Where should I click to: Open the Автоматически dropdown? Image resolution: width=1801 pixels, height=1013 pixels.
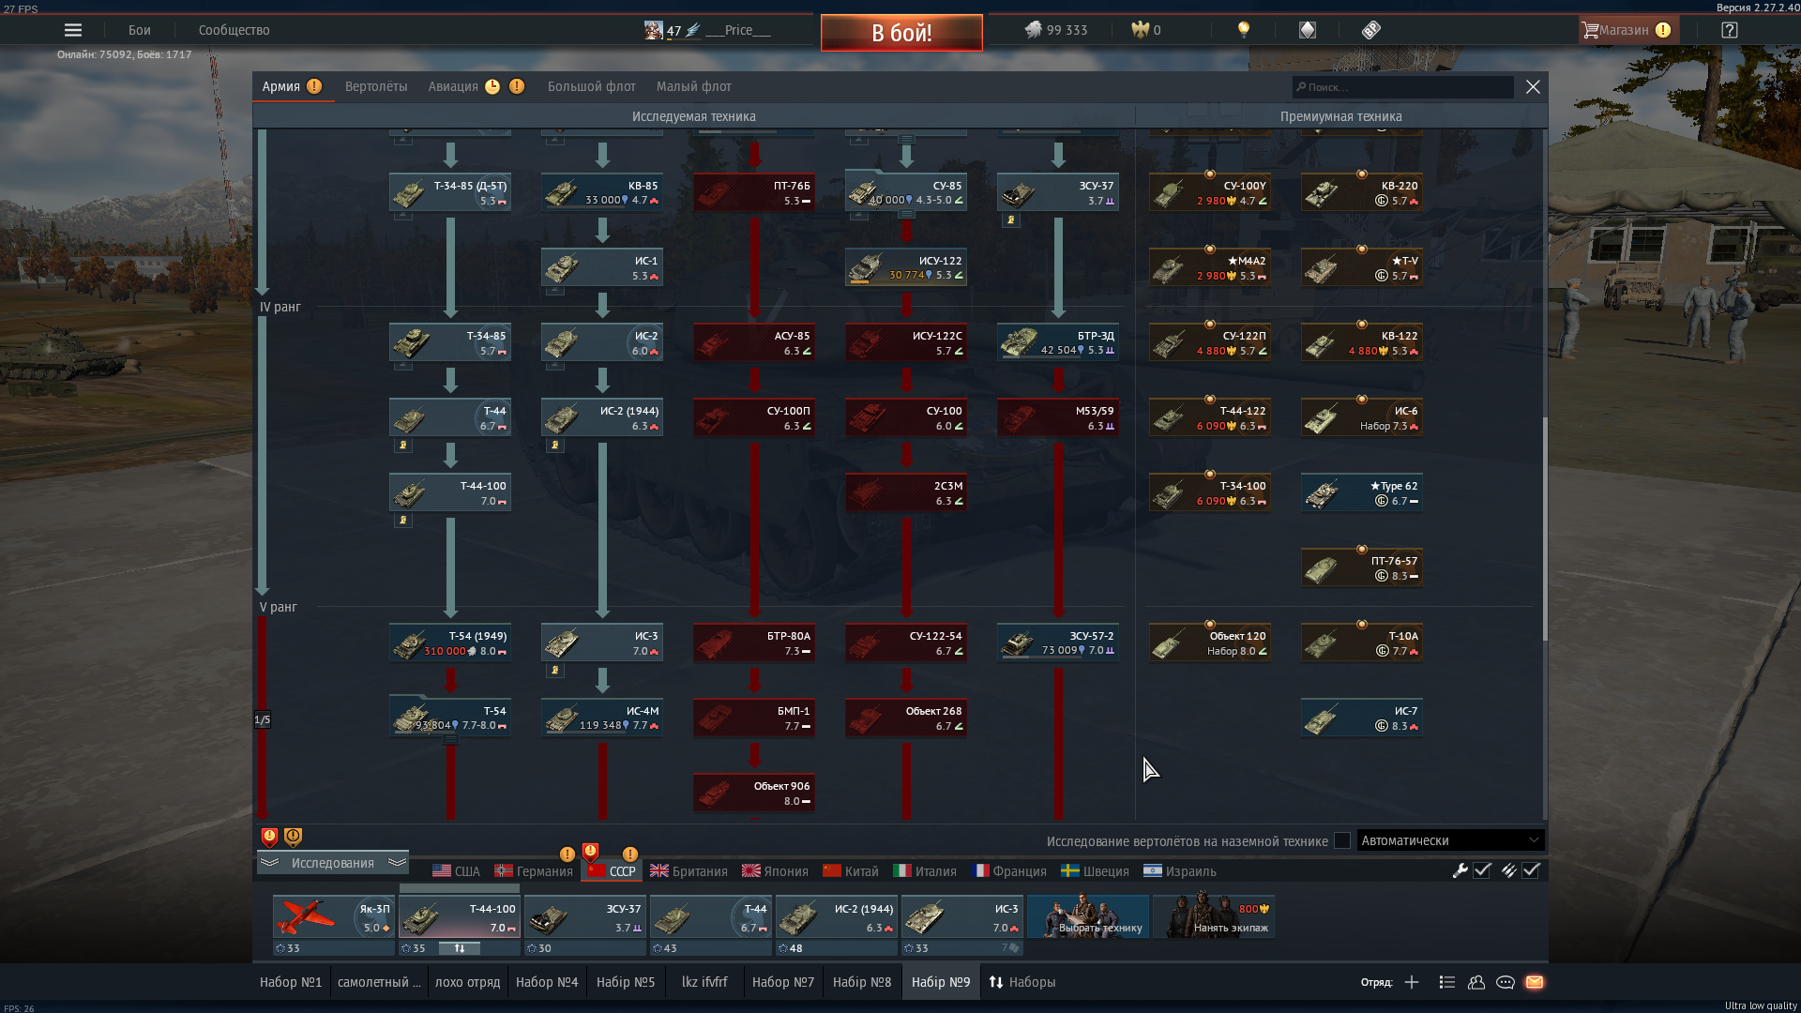[x=1449, y=840]
